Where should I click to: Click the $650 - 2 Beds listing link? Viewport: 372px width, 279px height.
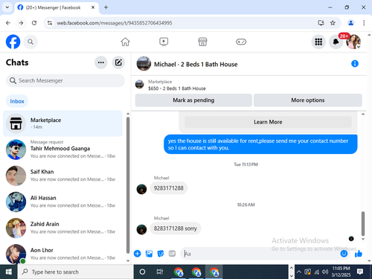(177, 89)
